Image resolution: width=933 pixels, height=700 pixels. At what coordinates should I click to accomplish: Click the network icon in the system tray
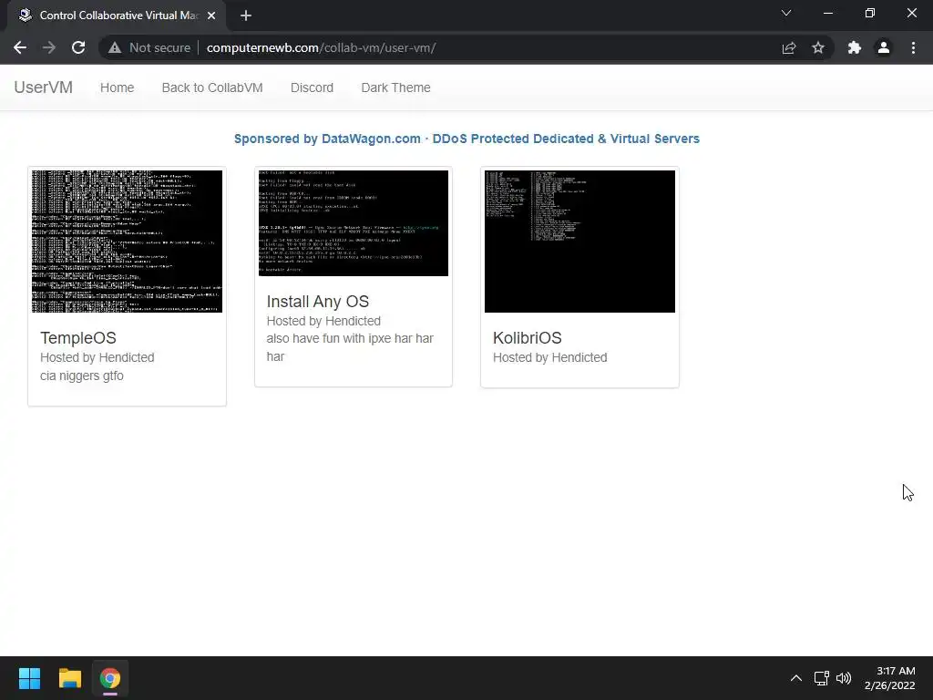click(822, 678)
